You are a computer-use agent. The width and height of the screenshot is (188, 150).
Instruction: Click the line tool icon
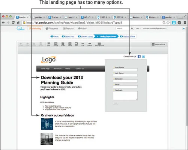click(x=83, y=44)
